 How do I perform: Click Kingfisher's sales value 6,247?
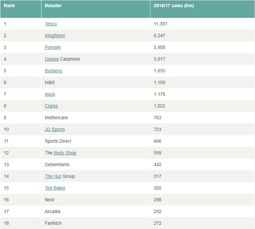(159, 35)
